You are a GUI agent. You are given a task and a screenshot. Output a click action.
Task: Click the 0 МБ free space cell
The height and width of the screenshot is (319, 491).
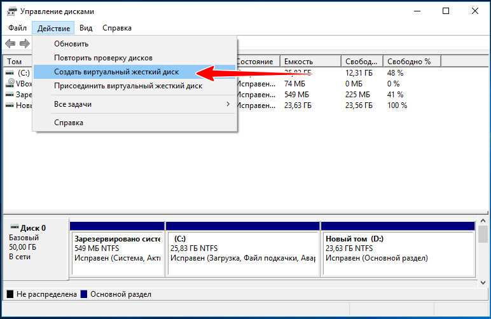(x=354, y=84)
